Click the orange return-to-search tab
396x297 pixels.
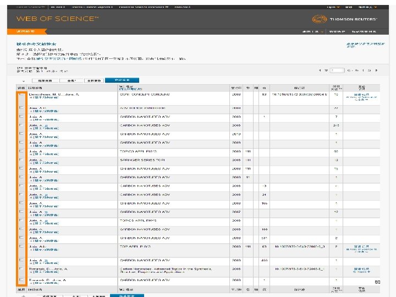click(x=26, y=31)
